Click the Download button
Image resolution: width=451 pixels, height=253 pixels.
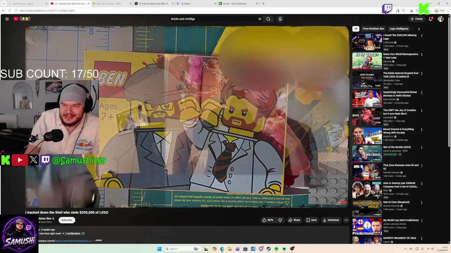point(331,220)
